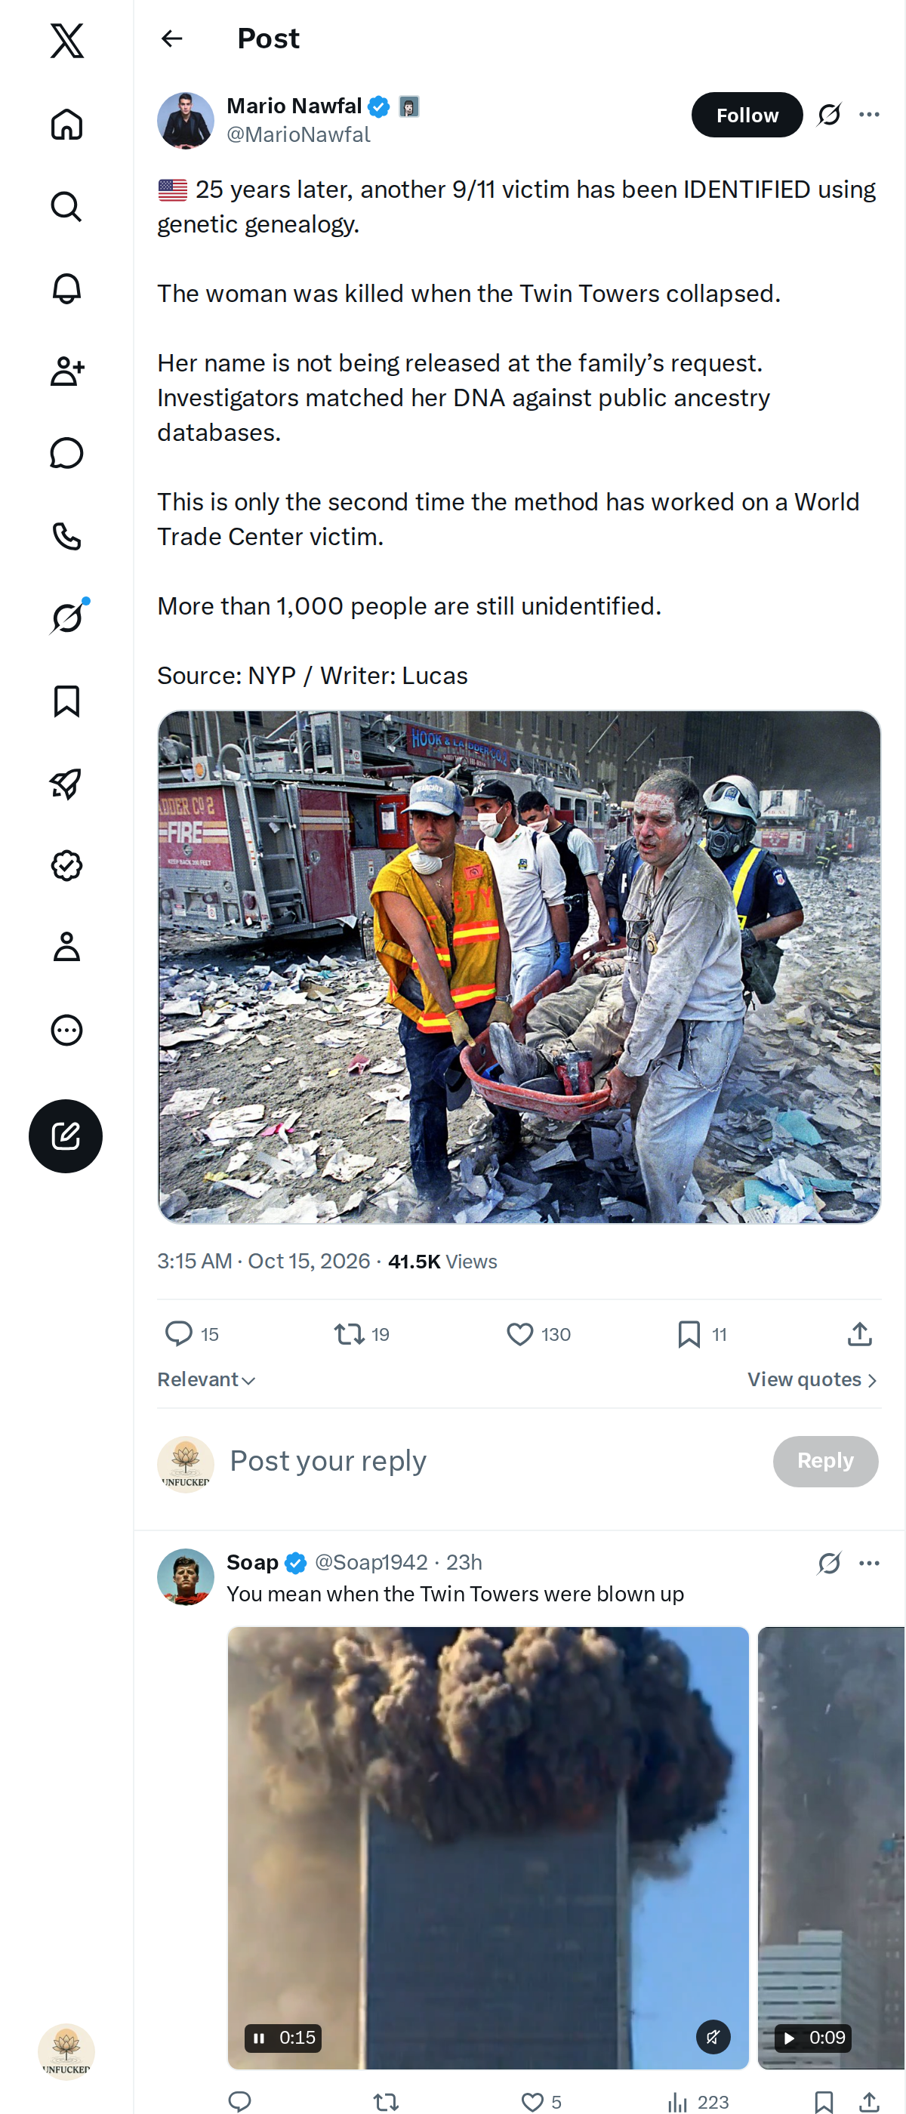
Task: Follow Mario Nawfal
Action: pyautogui.click(x=747, y=115)
